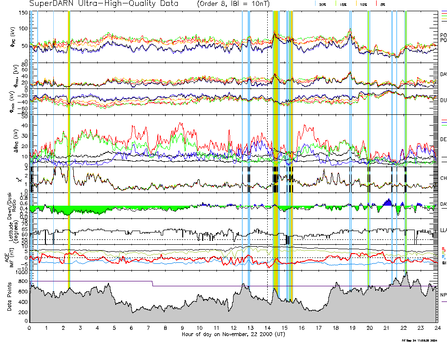447x342 pixels.
Task: Click hour '24' on the time axis
Action: pyautogui.click(x=437, y=328)
